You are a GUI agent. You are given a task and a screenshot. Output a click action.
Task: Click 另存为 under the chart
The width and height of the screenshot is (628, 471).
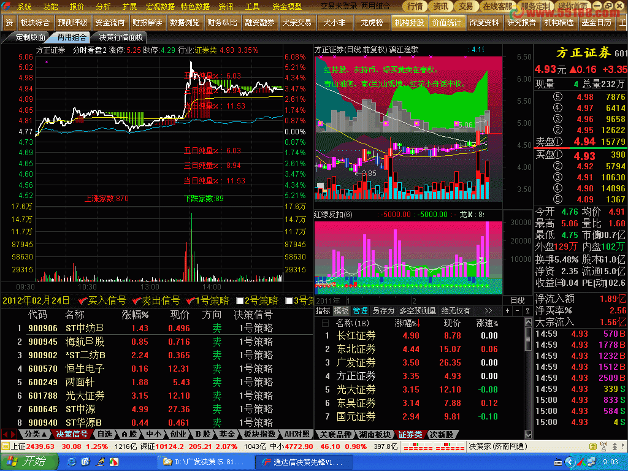pyautogui.click(x=383, y=311)
